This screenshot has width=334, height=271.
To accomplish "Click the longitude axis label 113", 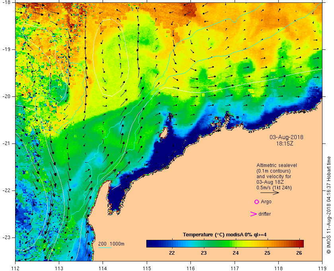I will (x=59, y=268).
